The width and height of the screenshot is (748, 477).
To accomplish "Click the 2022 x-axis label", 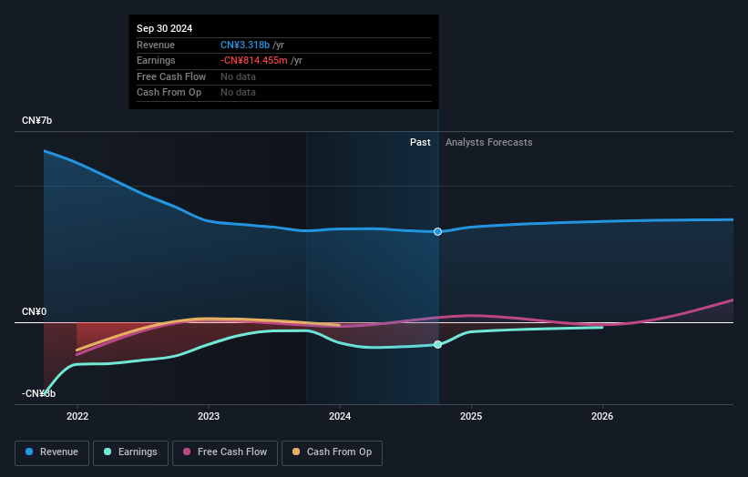I will (77, 417).
